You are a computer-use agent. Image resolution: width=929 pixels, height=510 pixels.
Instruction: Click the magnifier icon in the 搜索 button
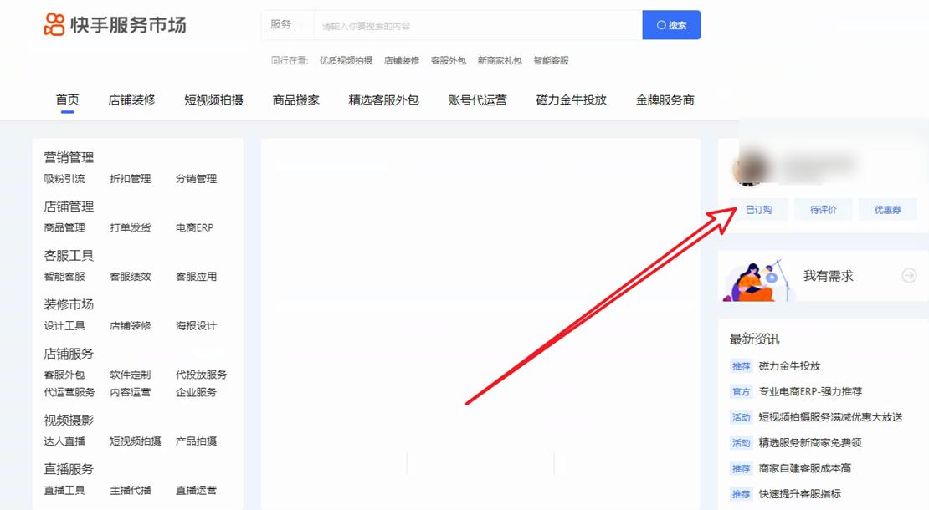(662, 25)
